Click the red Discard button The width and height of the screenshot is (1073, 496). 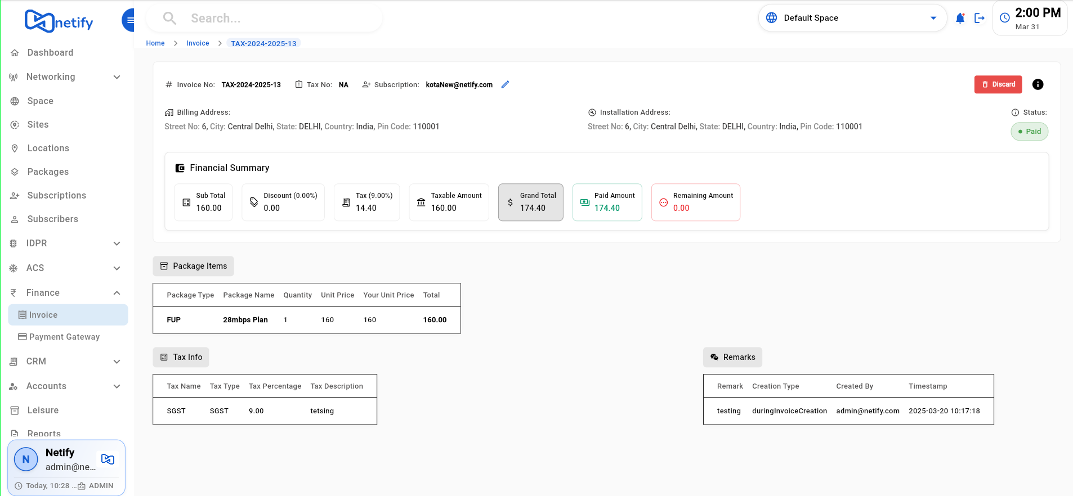(x=998, y=84)
